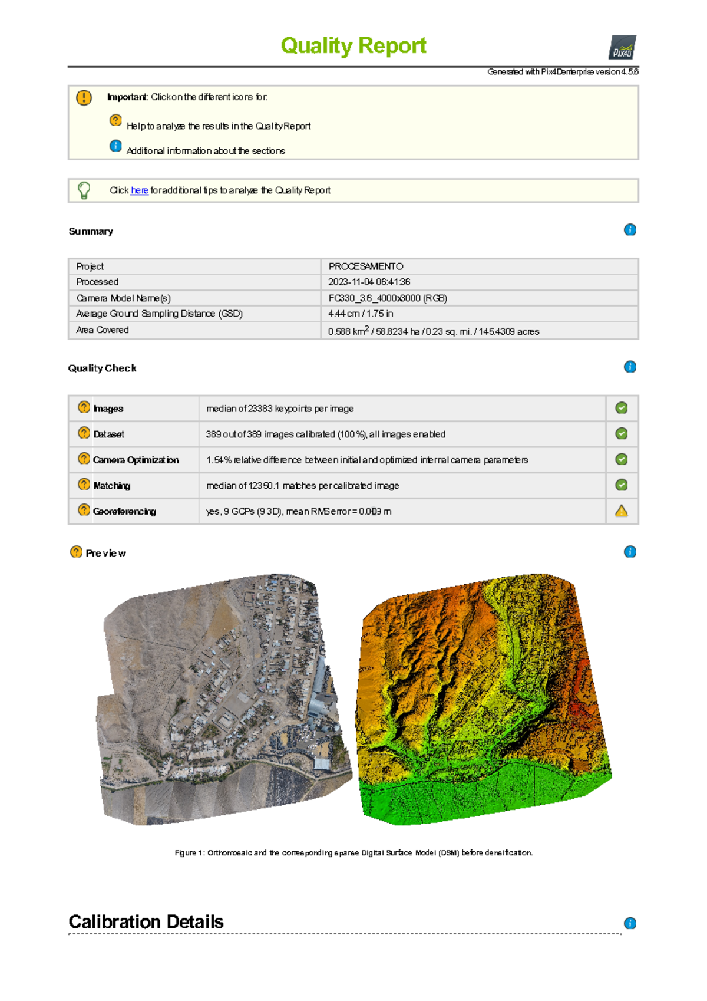Click the Georeferencing yellow warning triangle
Viewport: 707px width, 1001px height.
622,511
